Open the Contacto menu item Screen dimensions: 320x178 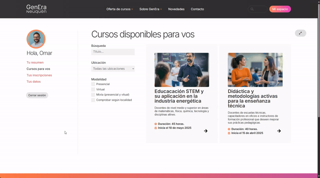tap(197, 9)
